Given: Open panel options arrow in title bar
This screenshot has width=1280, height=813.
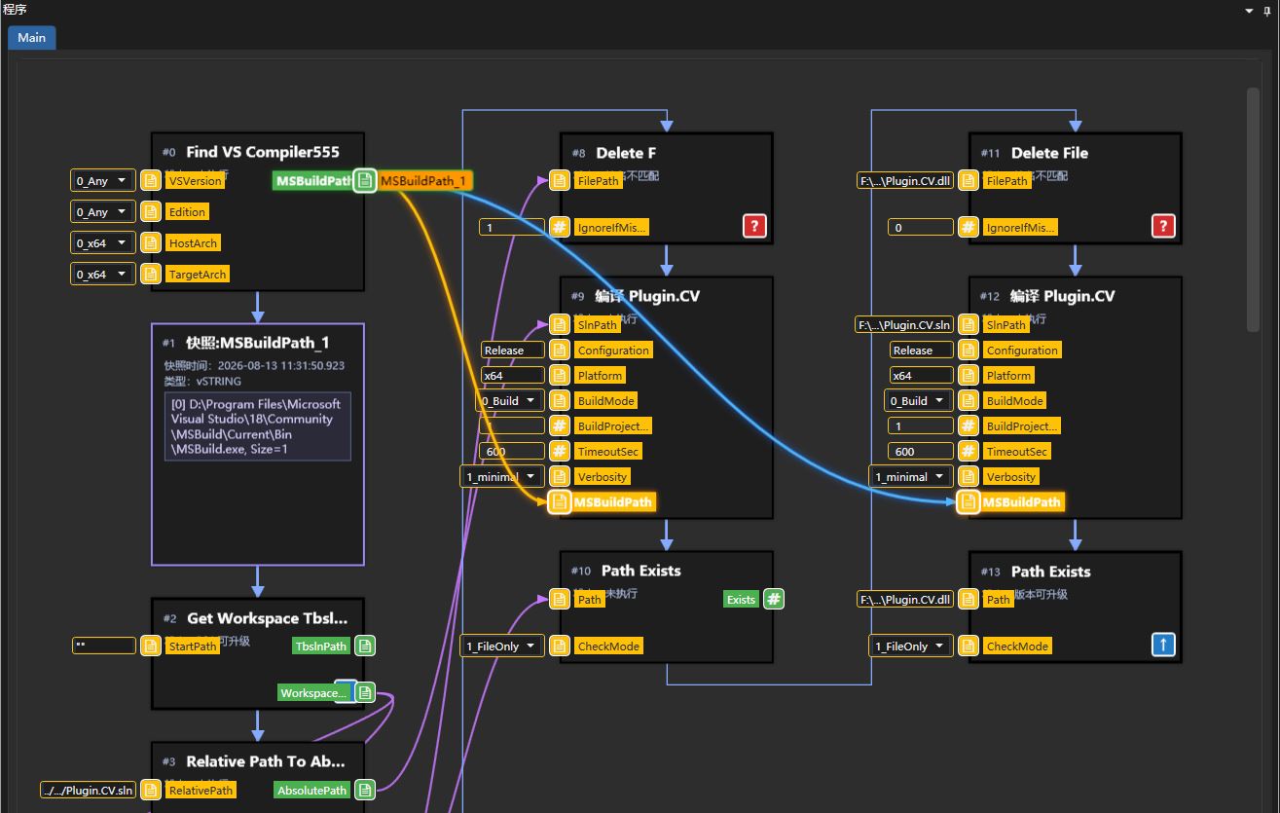Looking at the screenshot, I should pyautogui.click(x=1250, y=11).
